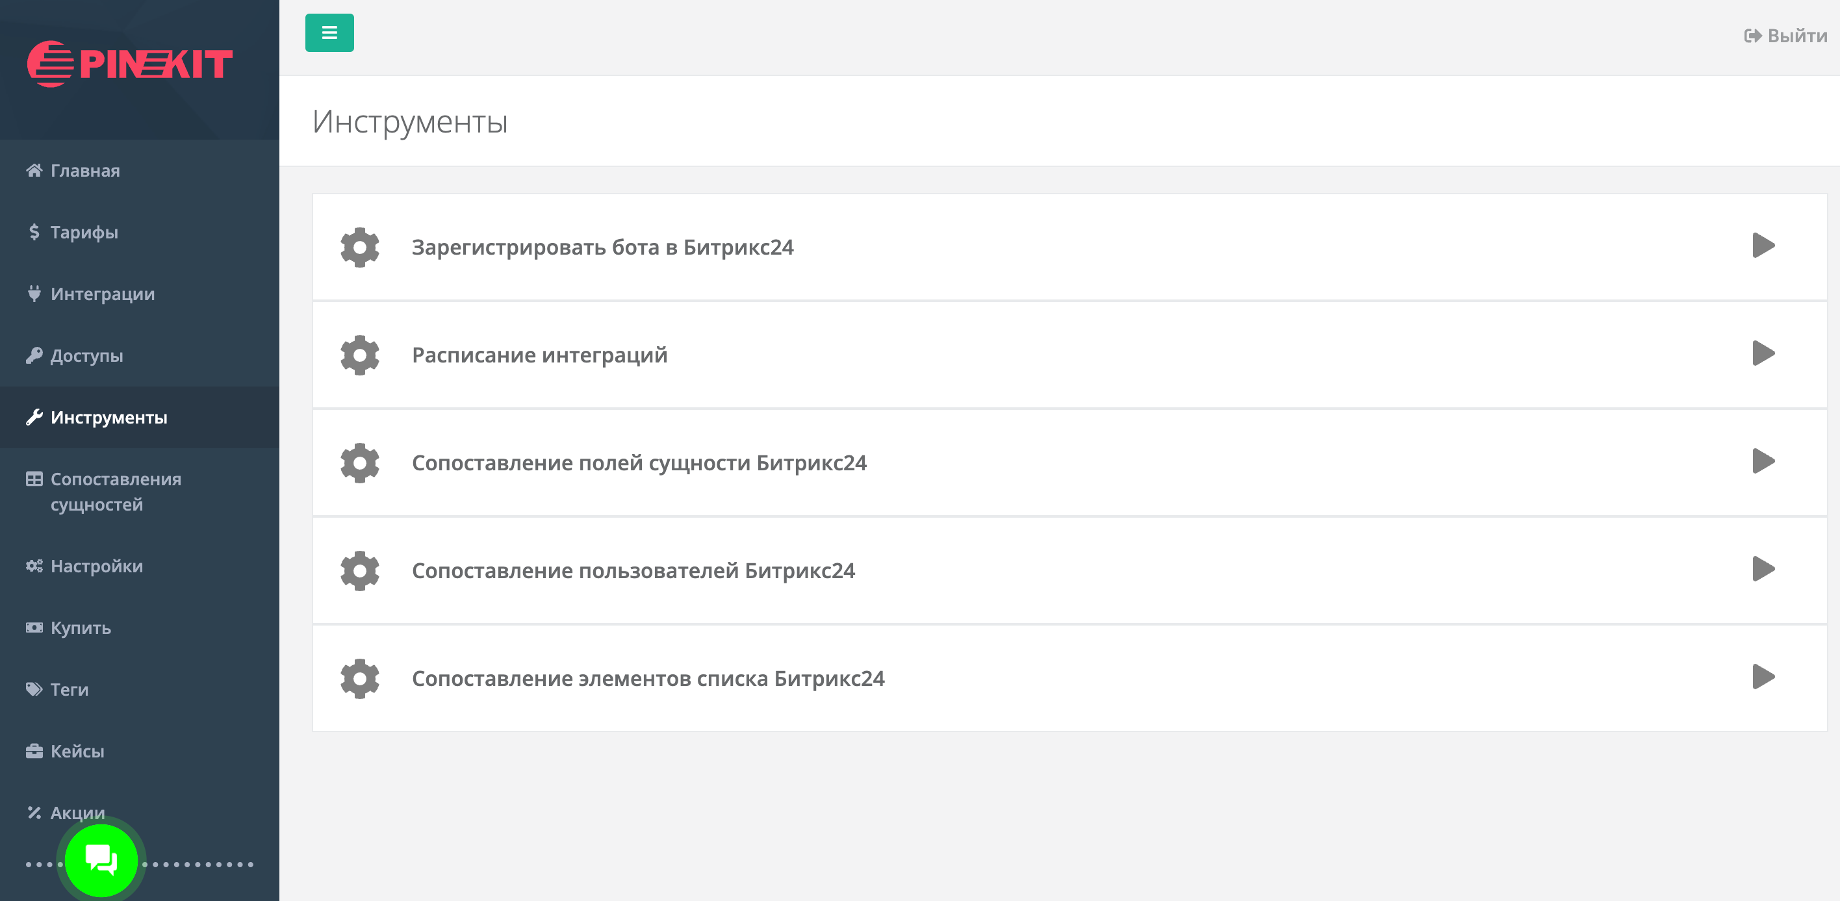Open Сопоставления сущностей sidebar item

pos(115,491)
